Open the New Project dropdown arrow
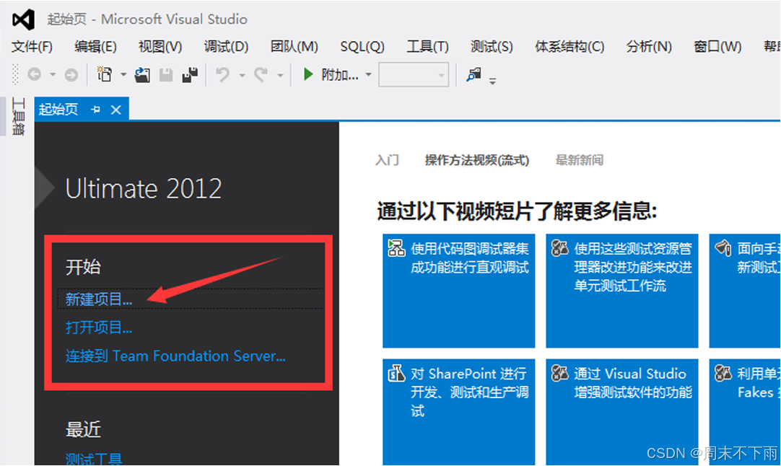 point(123,75)
